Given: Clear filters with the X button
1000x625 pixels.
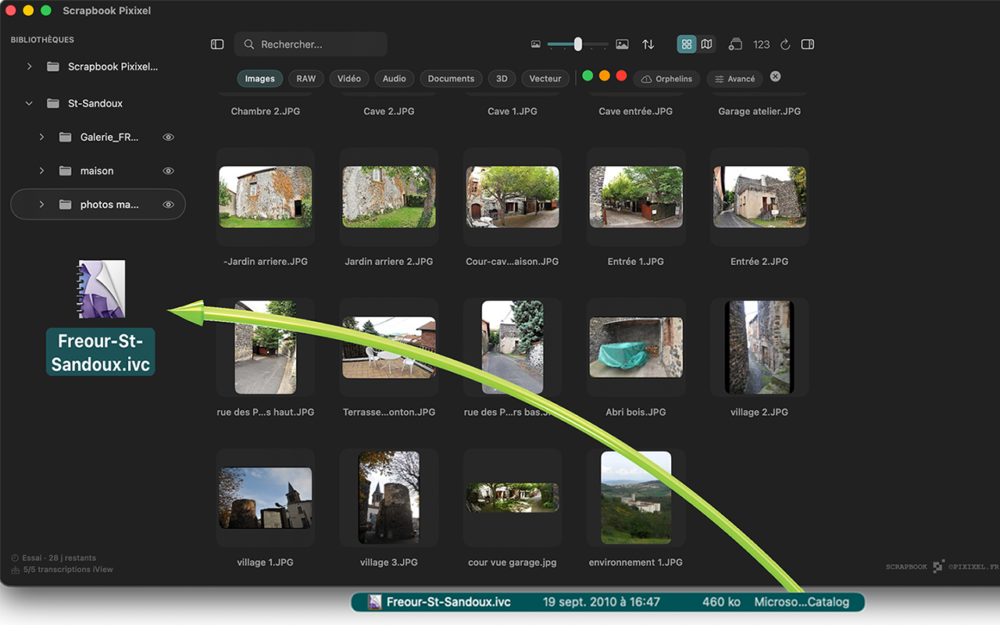Looking at the screenshot, I should (775, 77).
